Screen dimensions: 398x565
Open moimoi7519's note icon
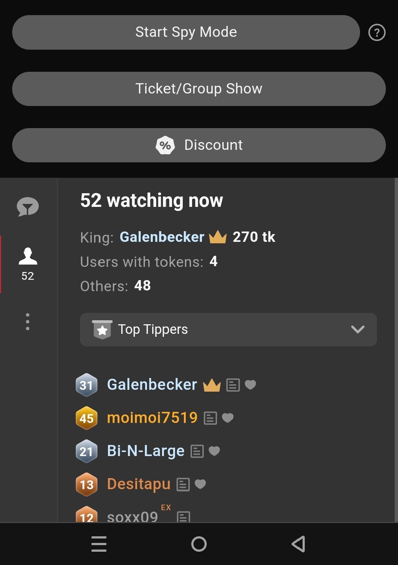(210, 418)
